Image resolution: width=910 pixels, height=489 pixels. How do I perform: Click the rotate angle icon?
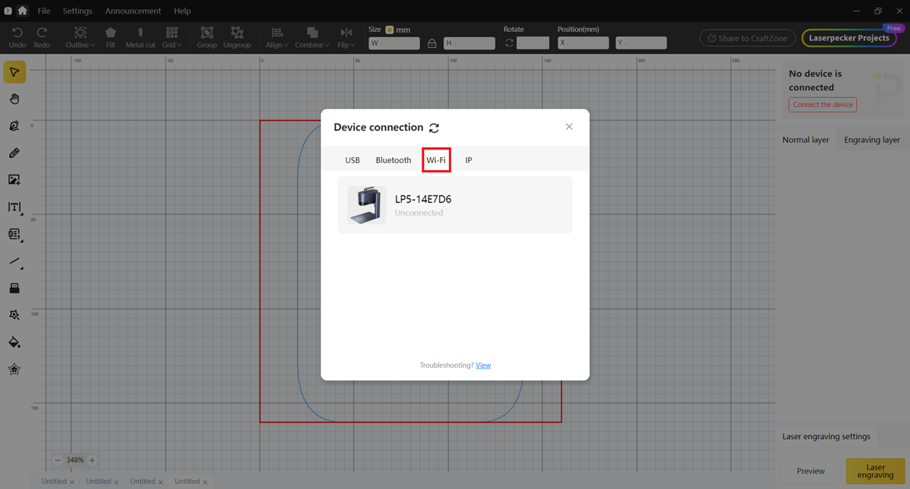(509, 43)
